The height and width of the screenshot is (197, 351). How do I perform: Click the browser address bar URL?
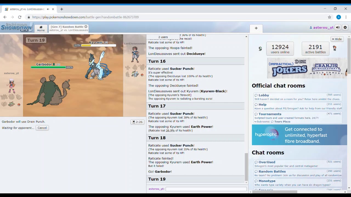pyautogui.click(x=85, y=17)
